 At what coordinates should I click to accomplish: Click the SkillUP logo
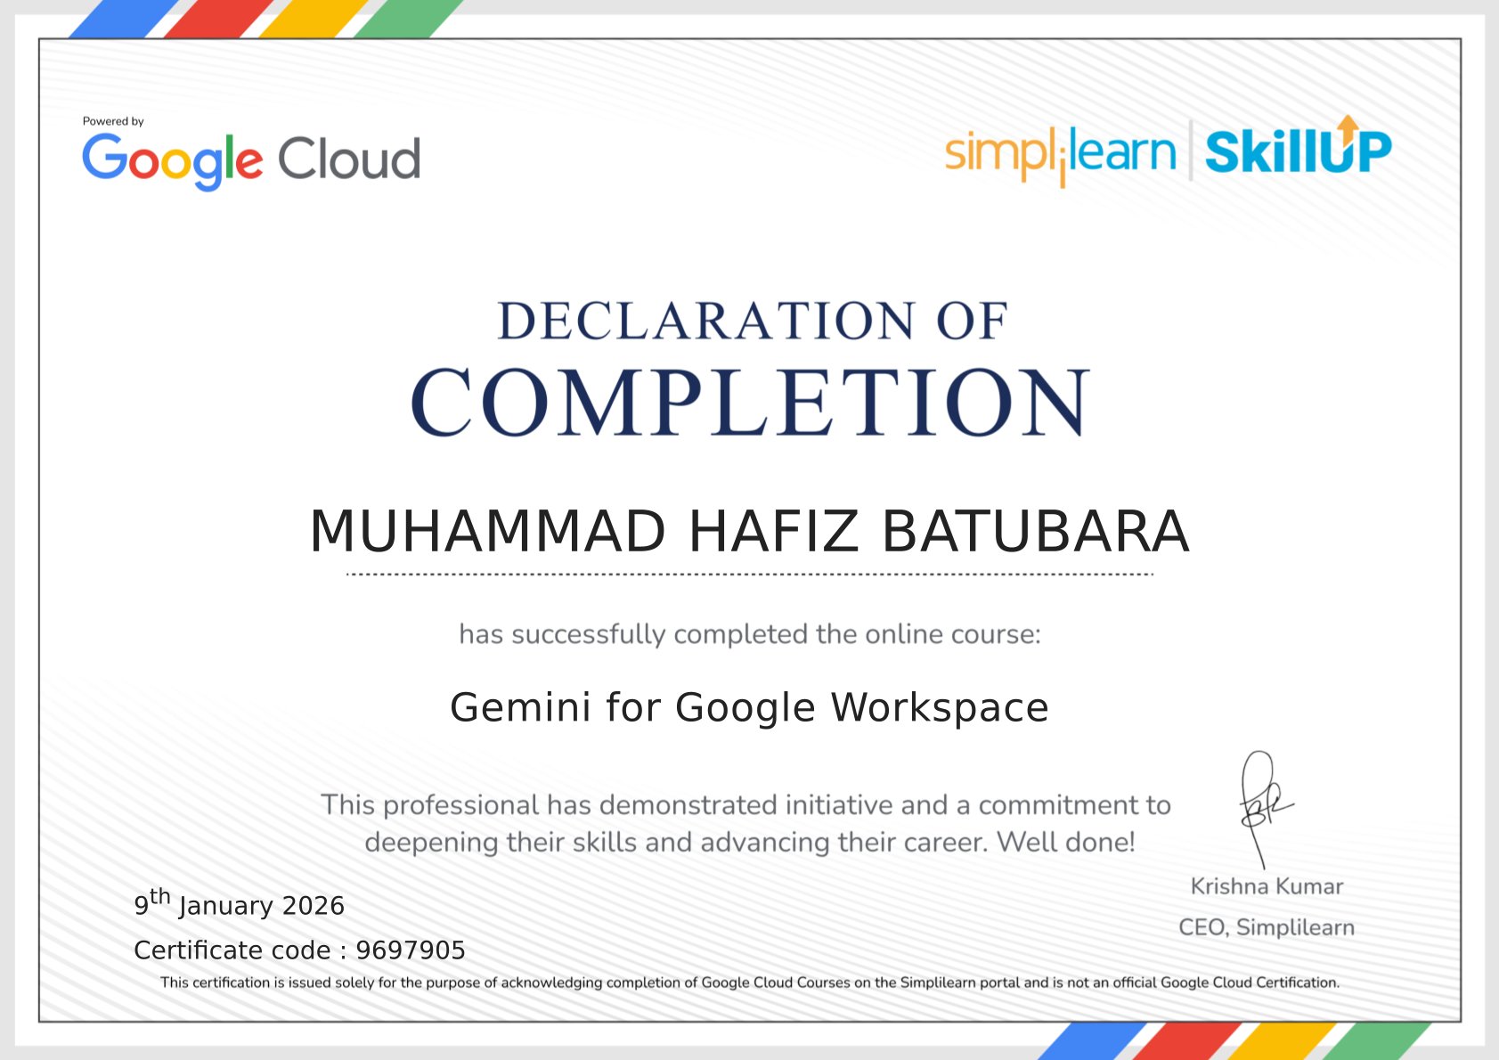pos(1298,146)
